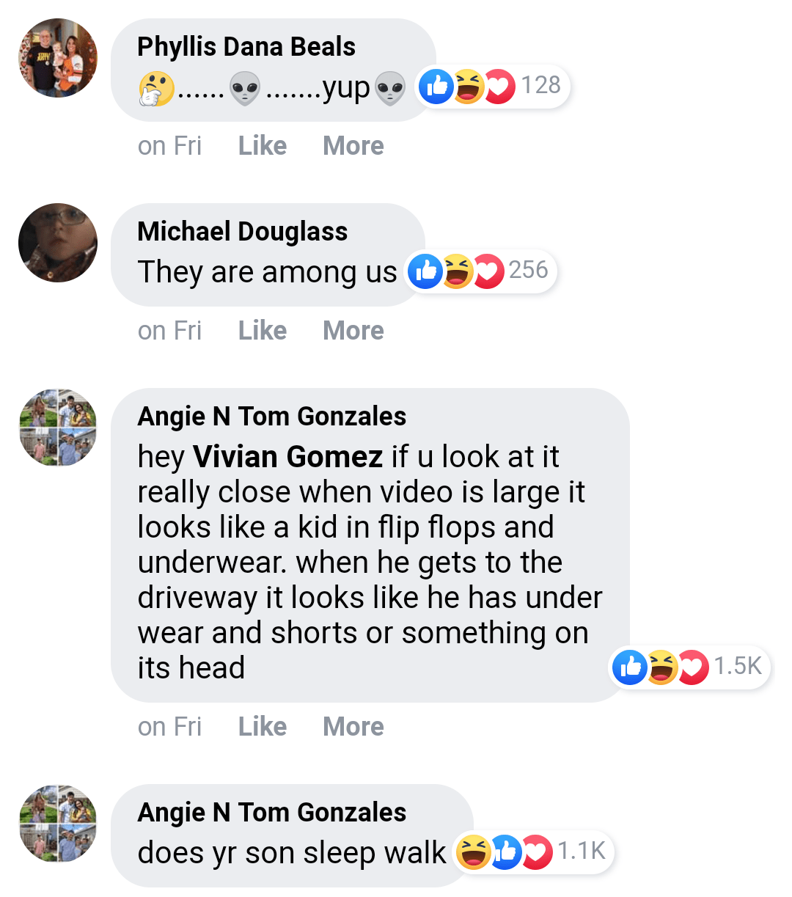Open More options on Michael Douglass' comment
This screenshot has height=897, width=792.
(x=353, y=331)
